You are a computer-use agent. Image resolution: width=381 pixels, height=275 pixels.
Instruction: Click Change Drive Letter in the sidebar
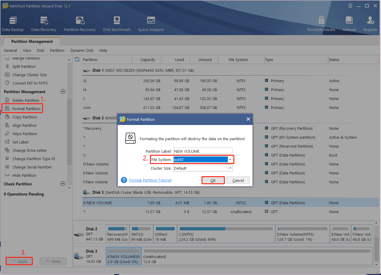point(30,150)
